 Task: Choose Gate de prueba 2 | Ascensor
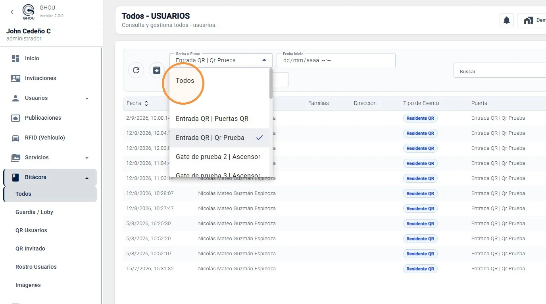click(x=219, y=157)
